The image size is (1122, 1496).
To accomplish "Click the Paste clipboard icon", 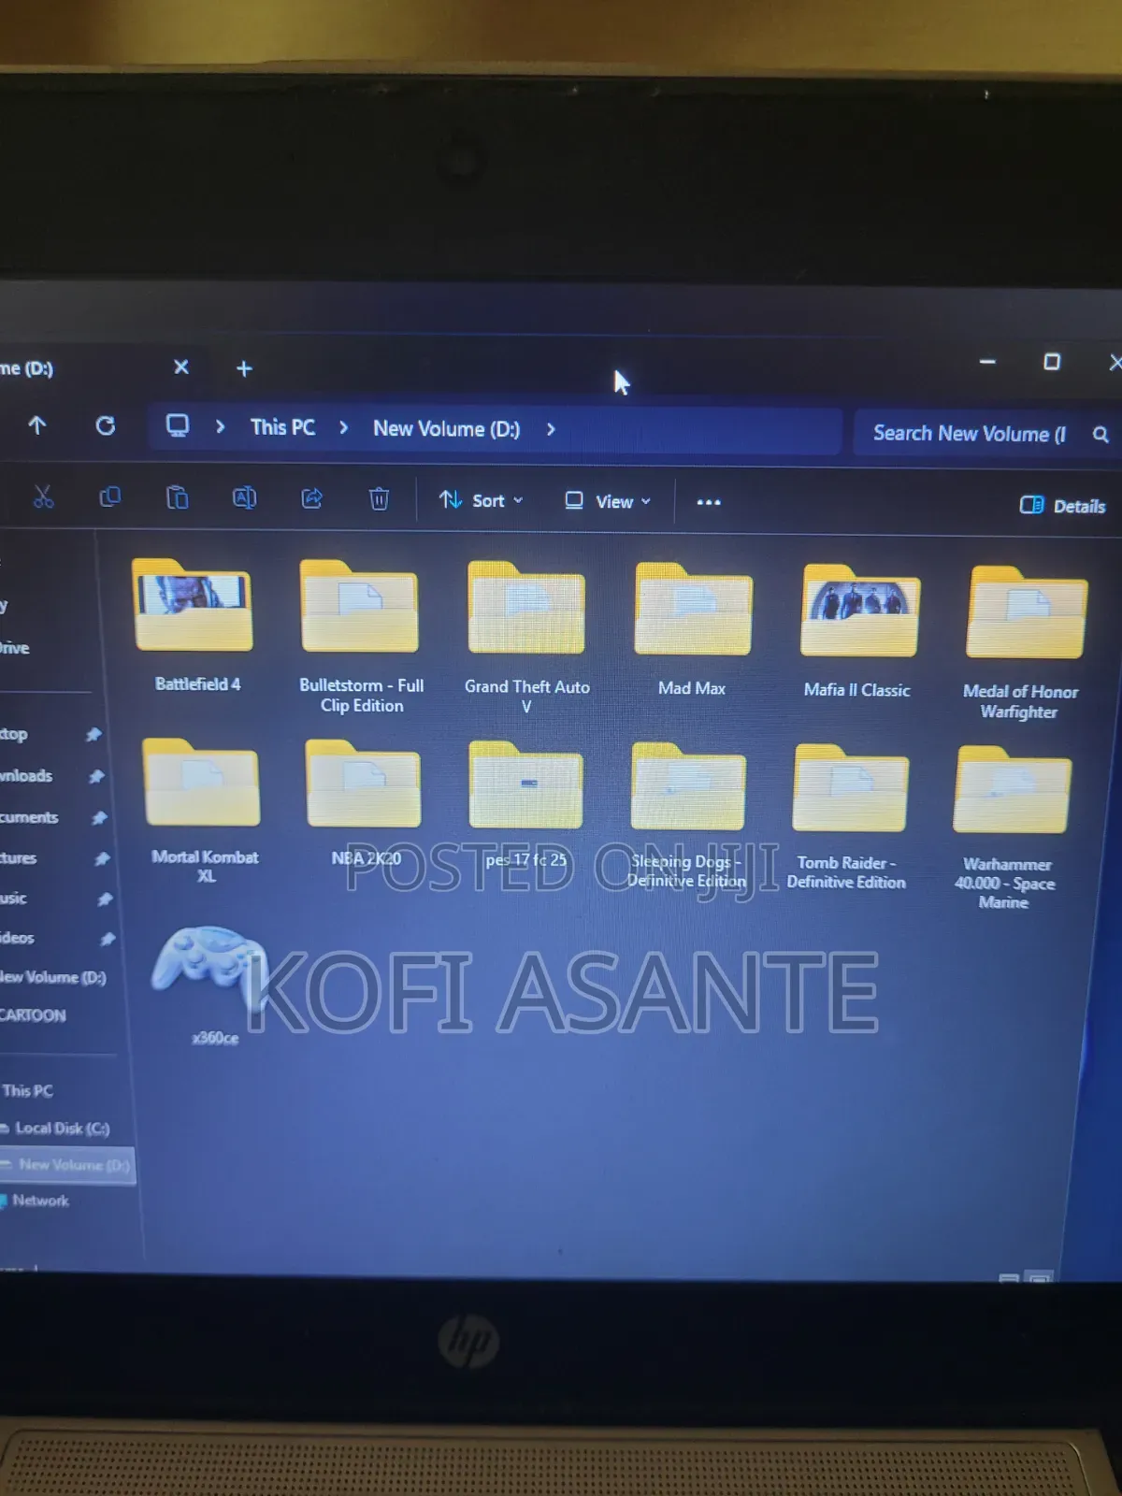I will click(177, 497).
